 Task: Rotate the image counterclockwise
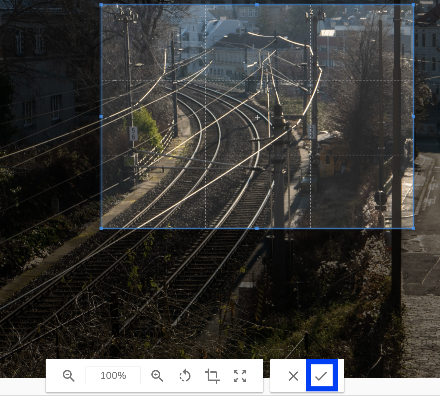click(185, 376)
